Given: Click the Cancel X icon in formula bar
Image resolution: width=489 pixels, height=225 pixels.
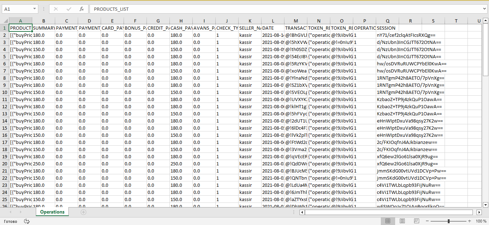Looking at the screenshot, I should tap(56, 9).
